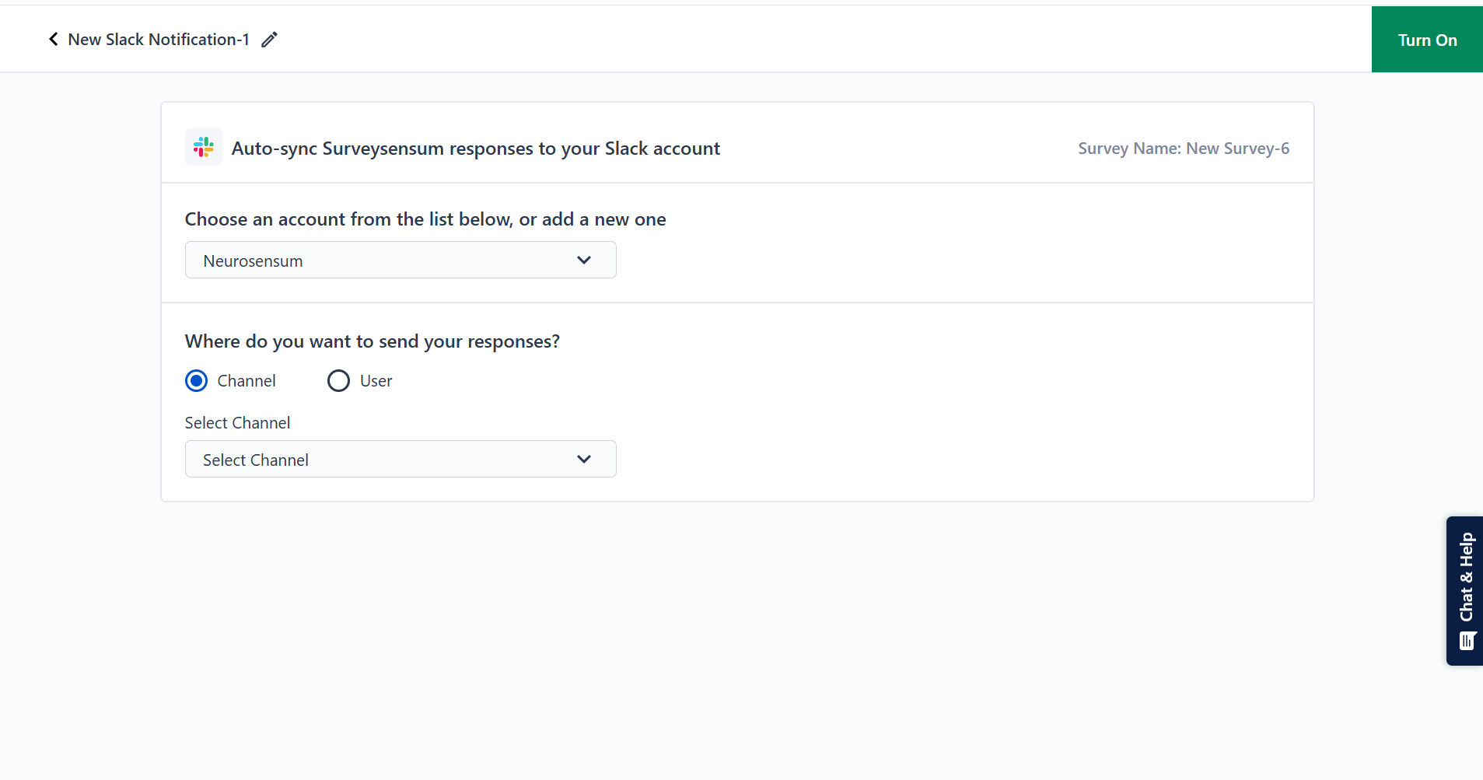Click the "Select Channel" label above dropdown
1483x780 pixels.
[237, 423]
